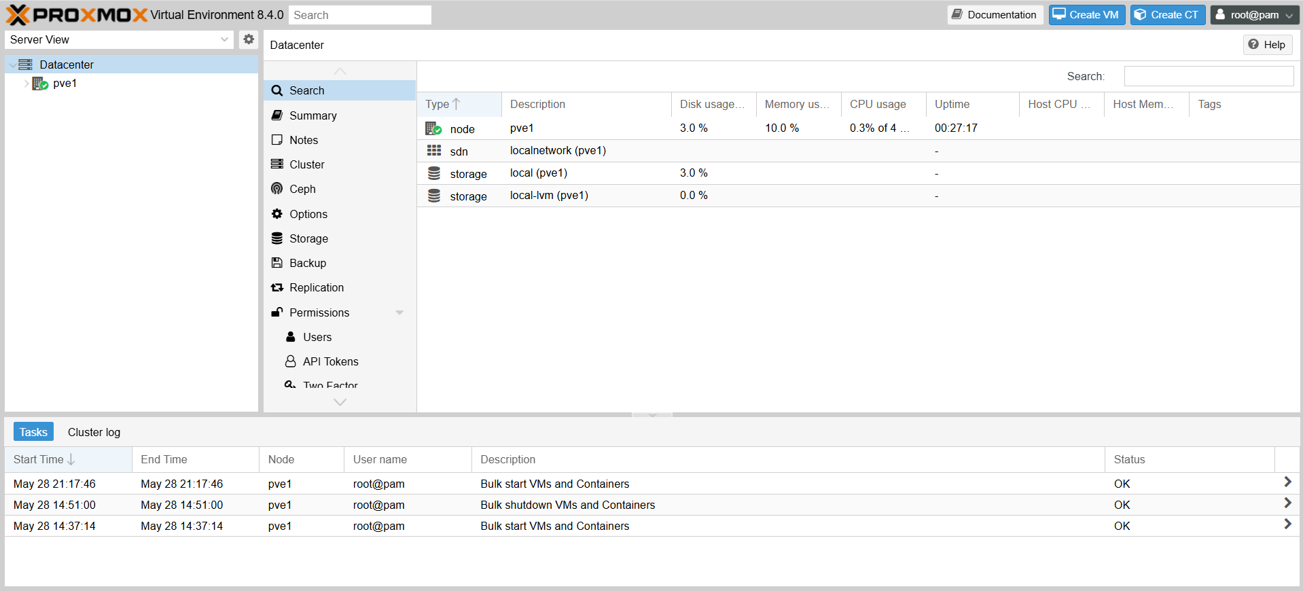Switch to the Tasks tab
Screen dimensions: 1303x591
[x=33, y=432]
